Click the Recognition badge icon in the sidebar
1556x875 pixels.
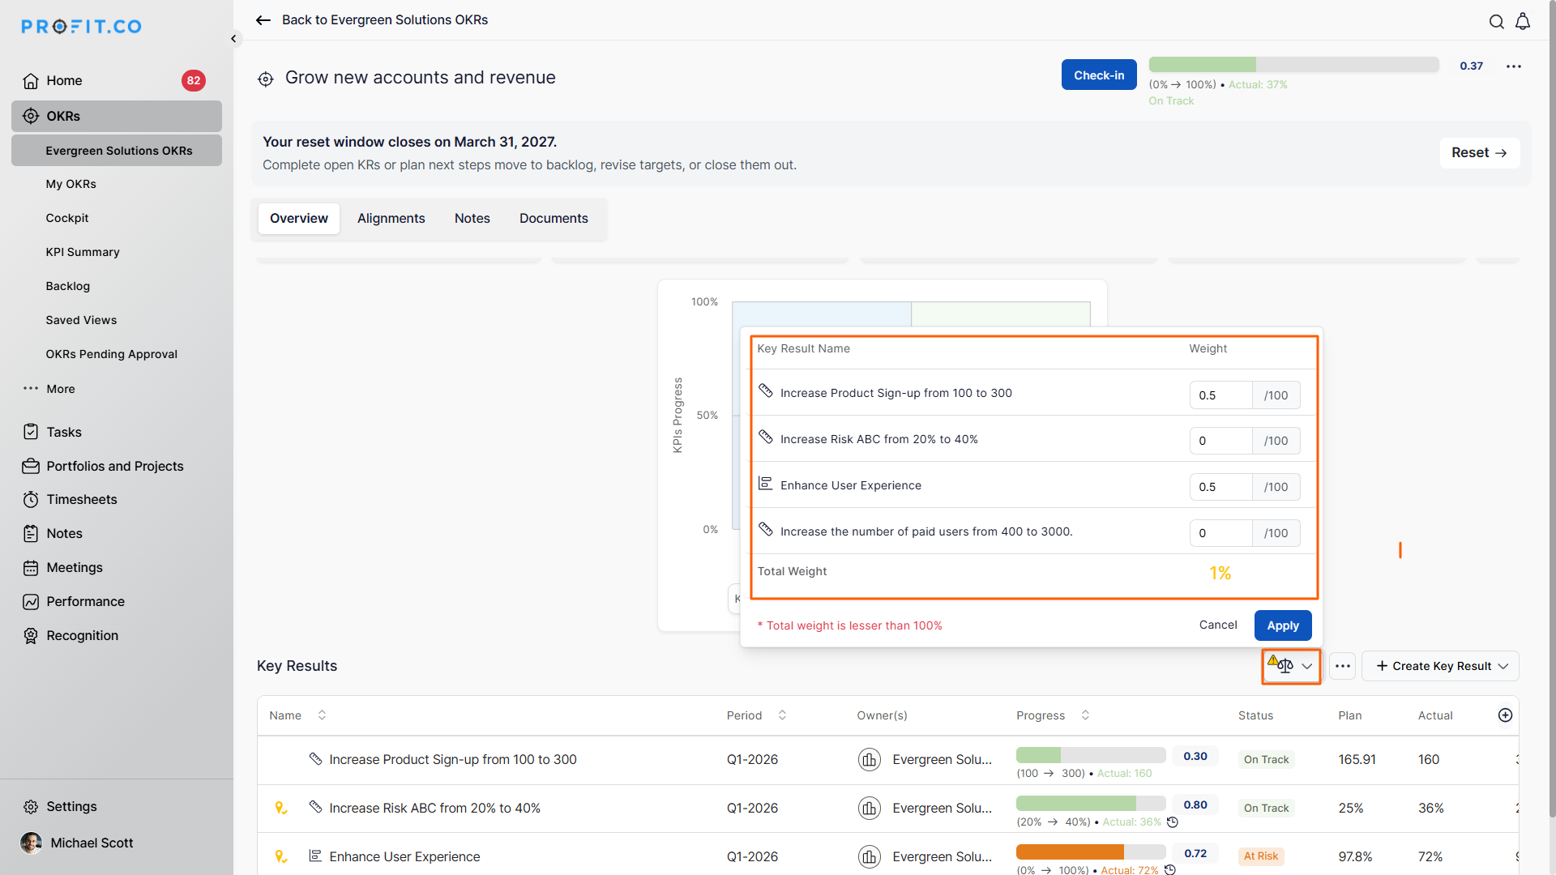click(x=31, y=636)
